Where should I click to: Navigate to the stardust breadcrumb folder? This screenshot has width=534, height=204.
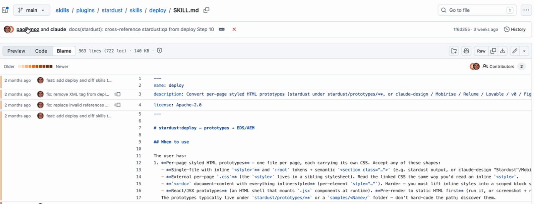pyautogui.click(x=112, y=10)
